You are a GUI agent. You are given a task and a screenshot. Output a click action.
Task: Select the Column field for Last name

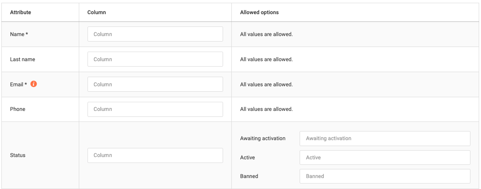[155, 59]
